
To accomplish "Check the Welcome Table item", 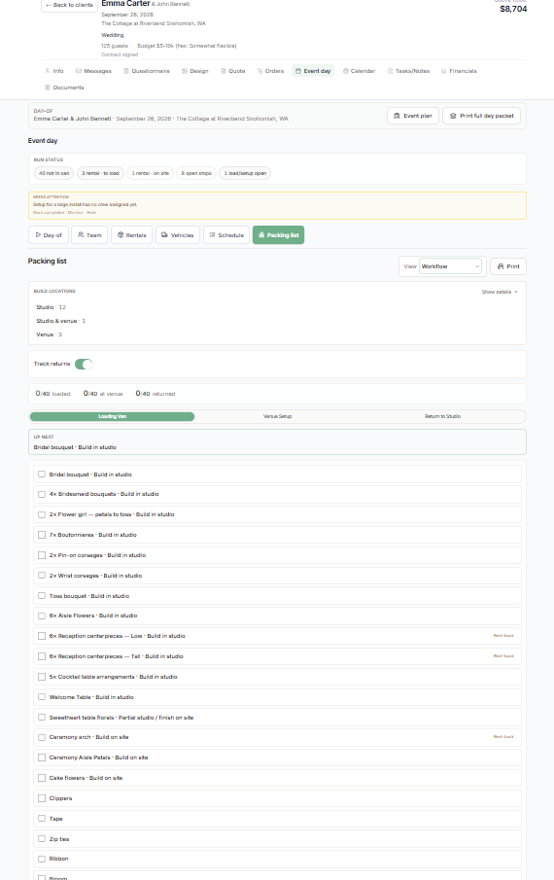I will point(42,697).
